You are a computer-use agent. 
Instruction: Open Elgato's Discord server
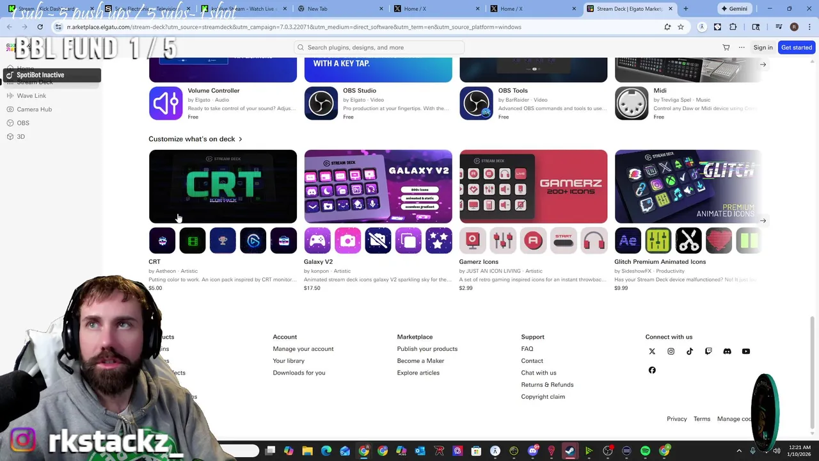(x=727, y=352)
